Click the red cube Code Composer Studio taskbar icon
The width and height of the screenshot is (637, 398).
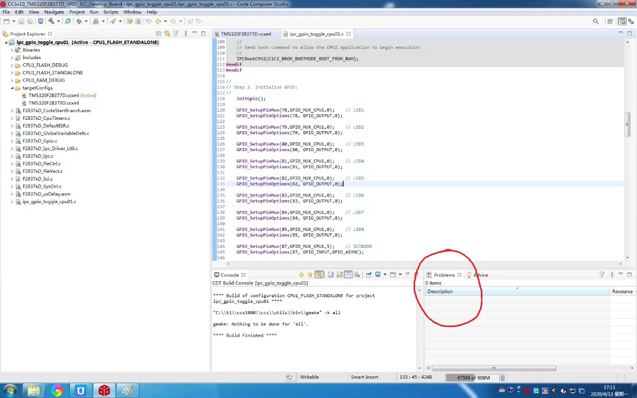(104, 390)
